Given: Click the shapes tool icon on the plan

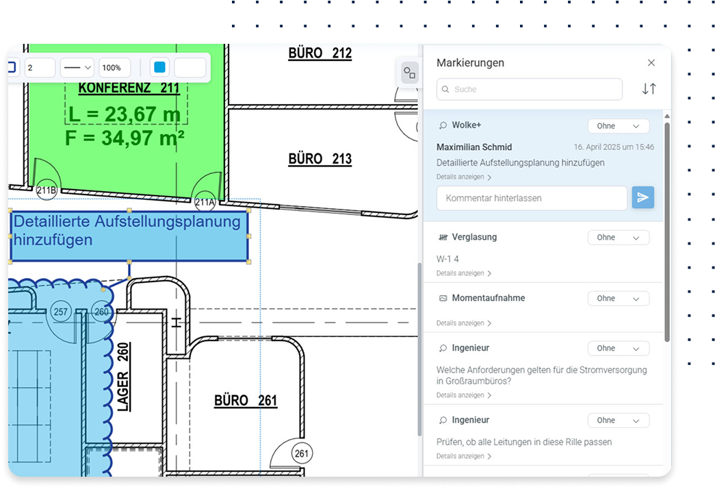Looking at the screenshot, I should pos(409,73).
